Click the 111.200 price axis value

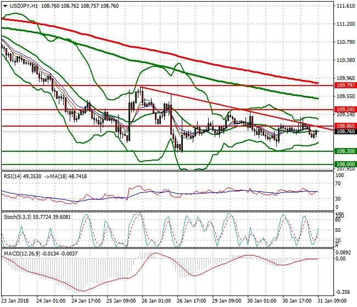pos(345,24)
